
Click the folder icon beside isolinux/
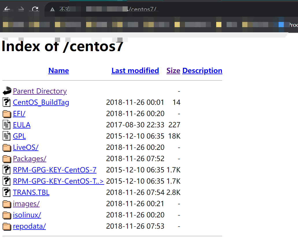click(x=7, y=215)
